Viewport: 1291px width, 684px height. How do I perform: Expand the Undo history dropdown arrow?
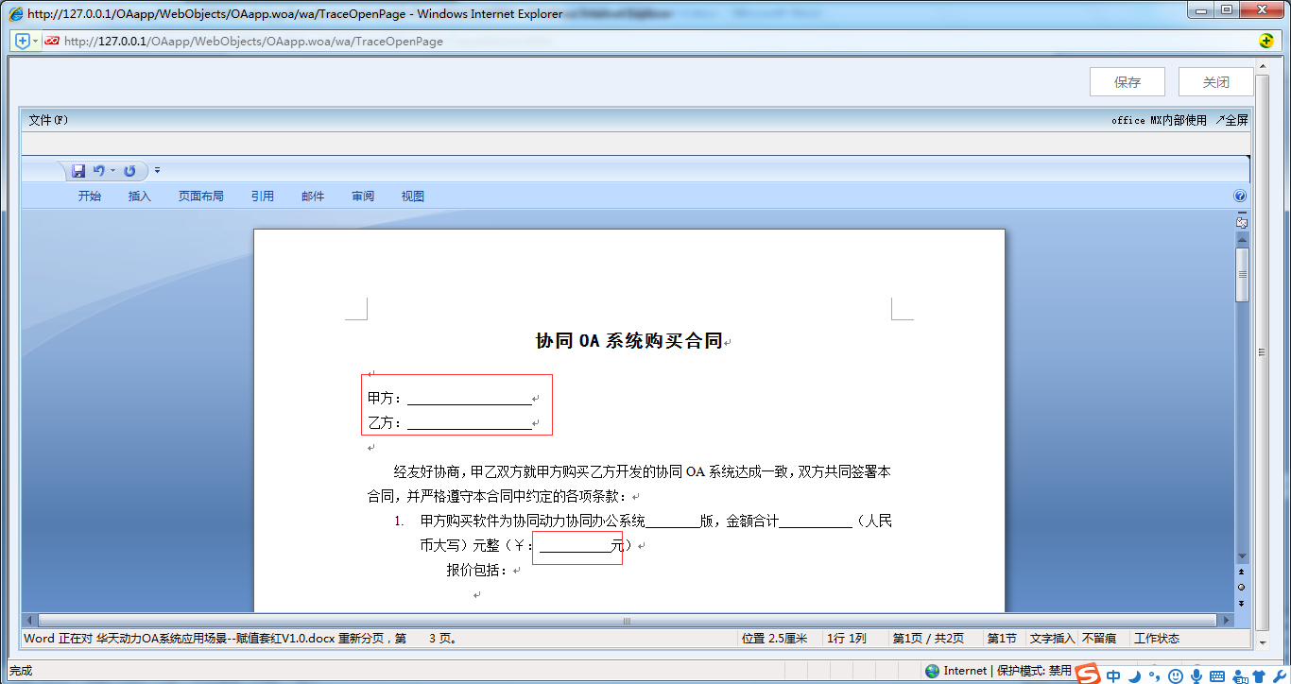[x=112, y=171]
